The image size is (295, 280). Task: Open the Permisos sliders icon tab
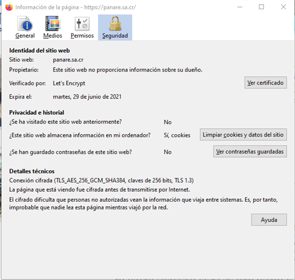(x=82, y=24)
